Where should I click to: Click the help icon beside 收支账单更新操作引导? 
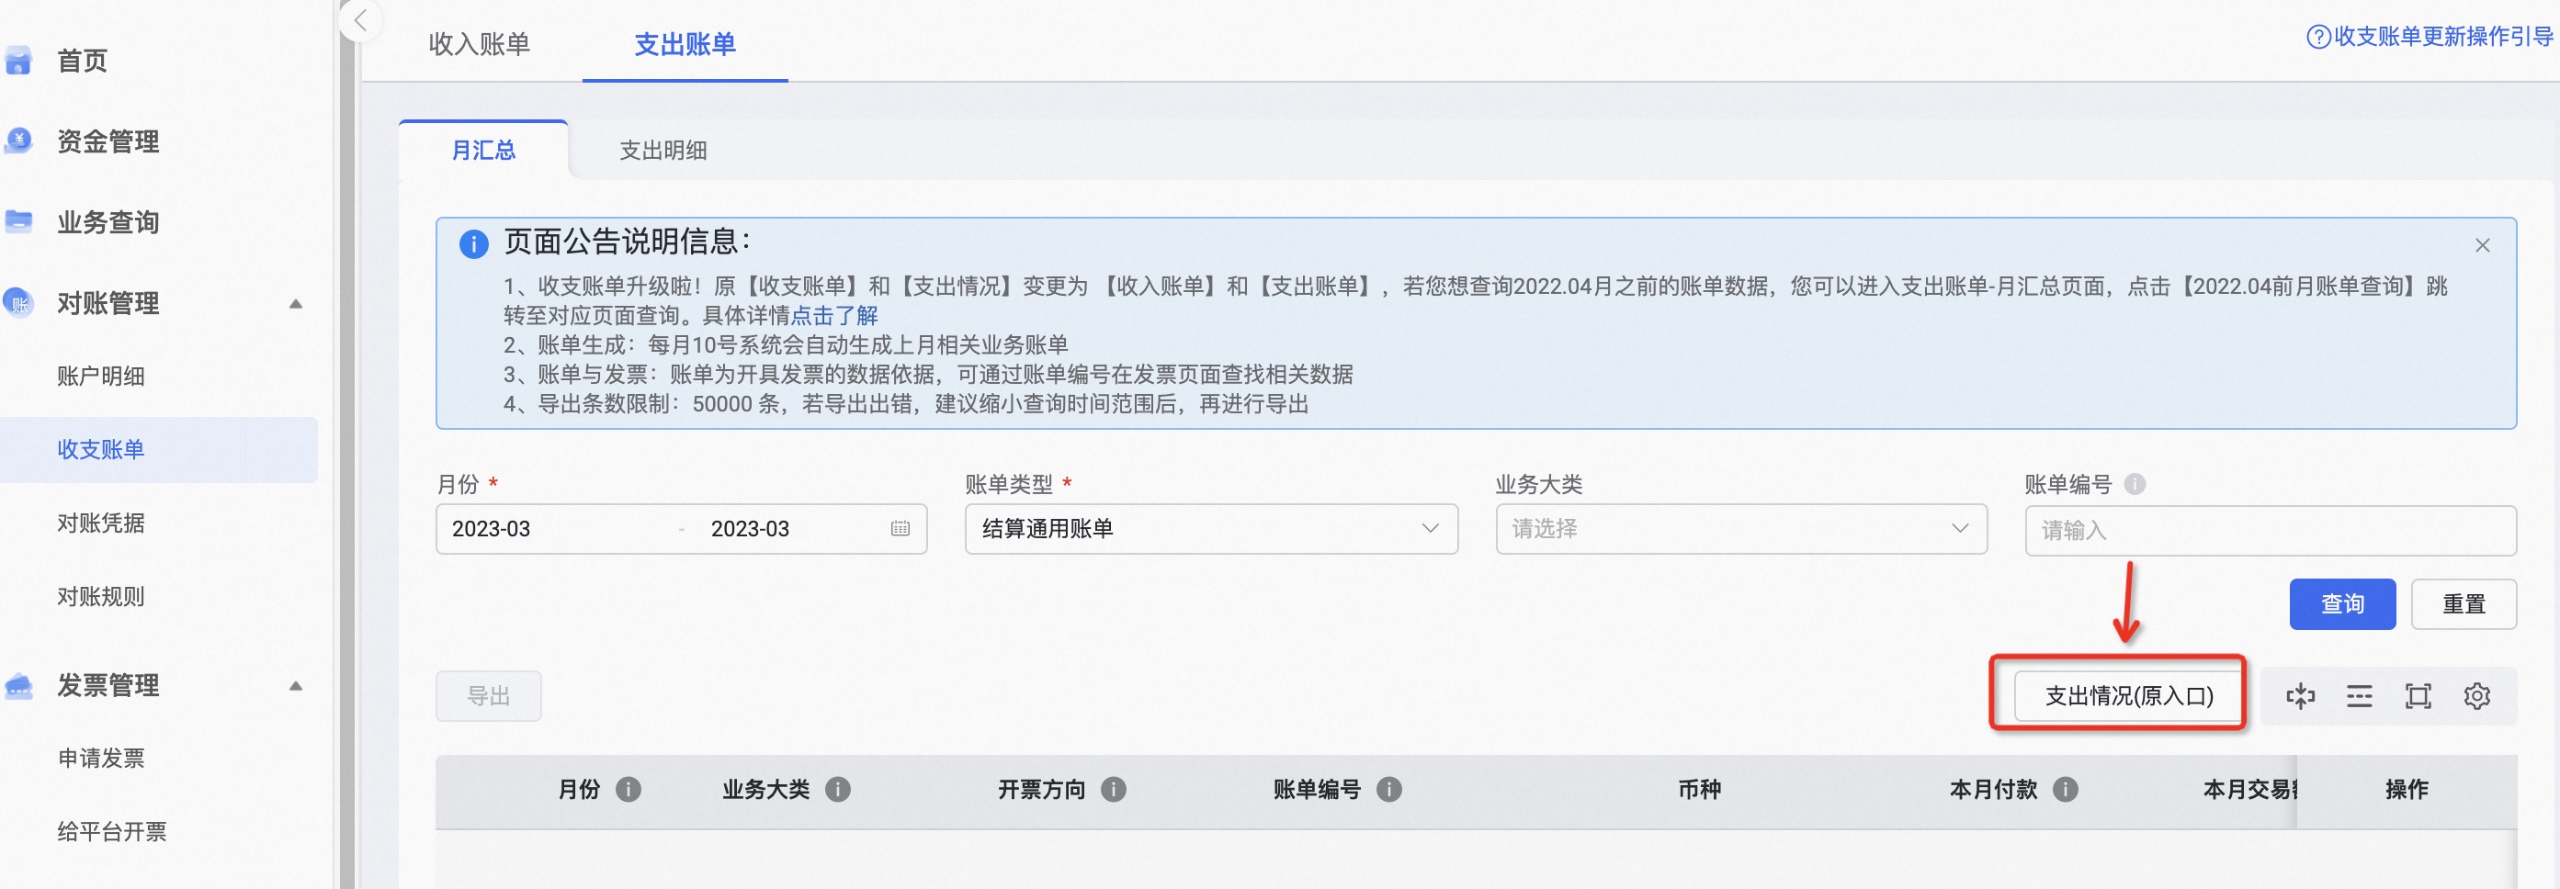point(2317,37)
